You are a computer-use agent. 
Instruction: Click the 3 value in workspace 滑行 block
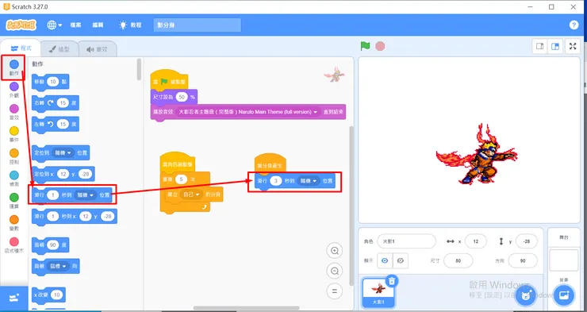click(x=276, y=181)
